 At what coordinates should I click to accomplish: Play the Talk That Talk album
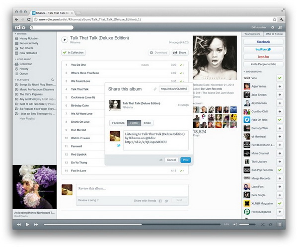click(65, 40)
